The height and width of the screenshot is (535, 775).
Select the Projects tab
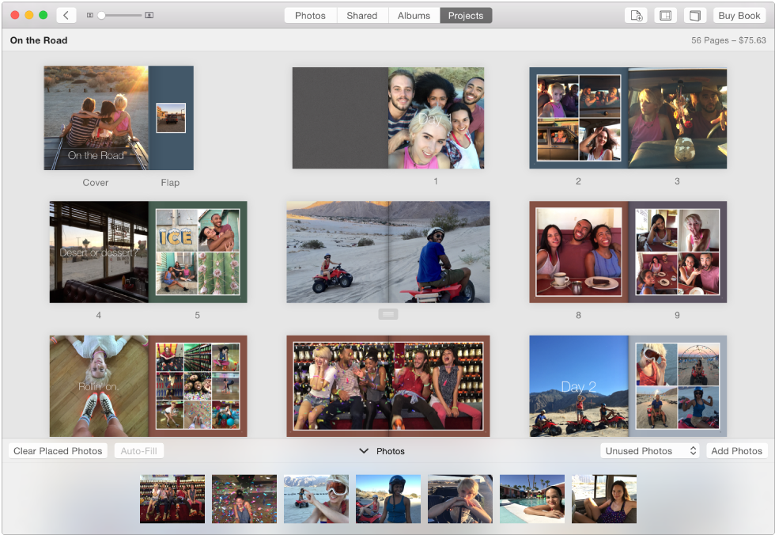pos(466,15)
